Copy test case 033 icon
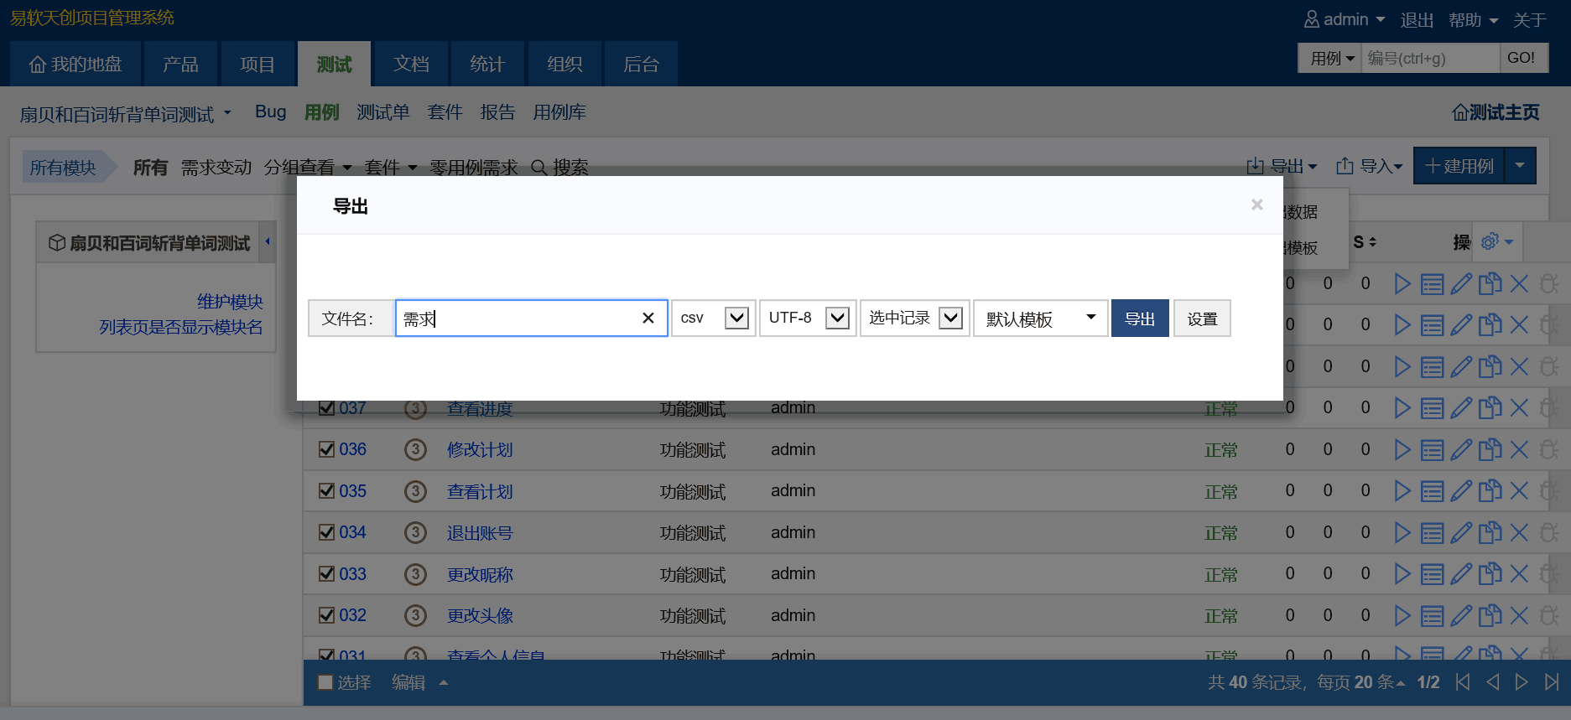Screen dimensions: 1571x720 [1490, 574]
